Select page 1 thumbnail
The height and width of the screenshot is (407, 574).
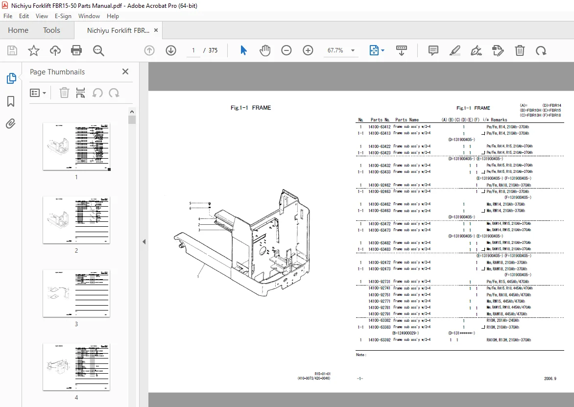(x=76, y=147)
